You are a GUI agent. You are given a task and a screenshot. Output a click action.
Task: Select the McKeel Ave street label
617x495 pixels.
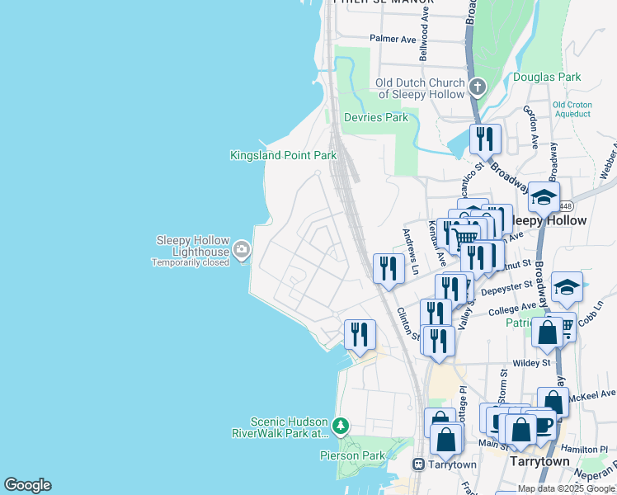coord(591,395)
